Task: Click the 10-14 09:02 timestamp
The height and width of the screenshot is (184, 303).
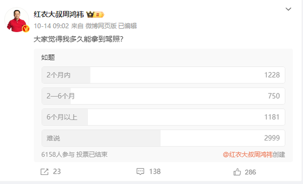Action: tap(52, 26)
